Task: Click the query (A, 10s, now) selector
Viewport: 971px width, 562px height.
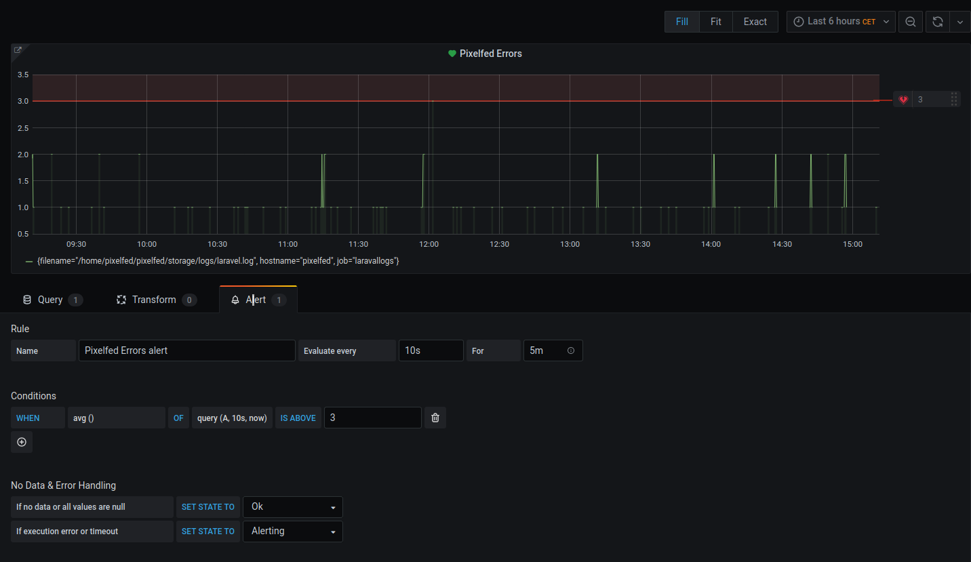Action: point(233,418)
